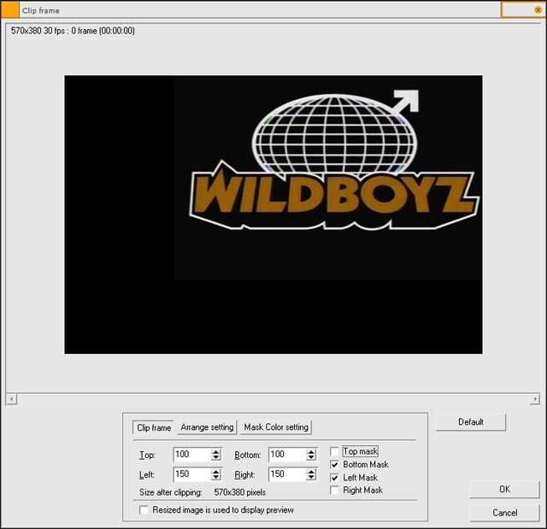Open the Arrange setting tab
The height and width of the screenshot is (529, 547).
point(207,427)
